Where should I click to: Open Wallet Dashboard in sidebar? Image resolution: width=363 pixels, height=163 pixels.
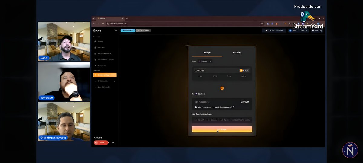[105, 53]
